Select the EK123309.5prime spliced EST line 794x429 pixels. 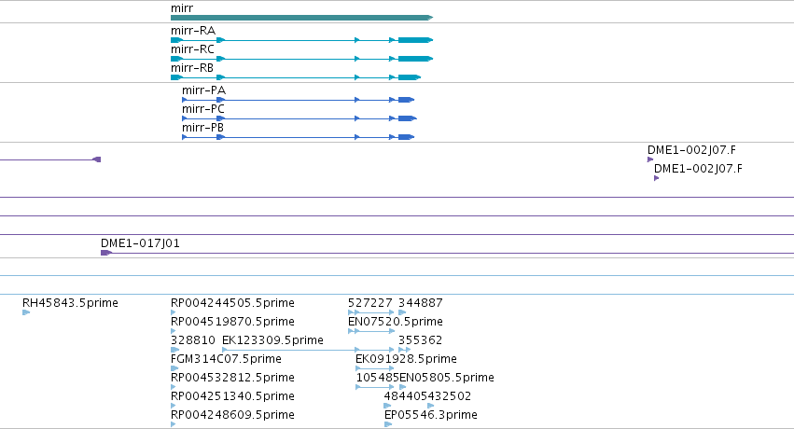[308, 350]
